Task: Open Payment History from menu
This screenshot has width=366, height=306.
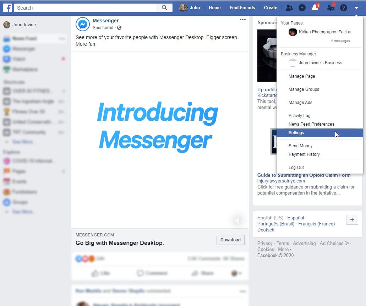Action: click(304, 154)
